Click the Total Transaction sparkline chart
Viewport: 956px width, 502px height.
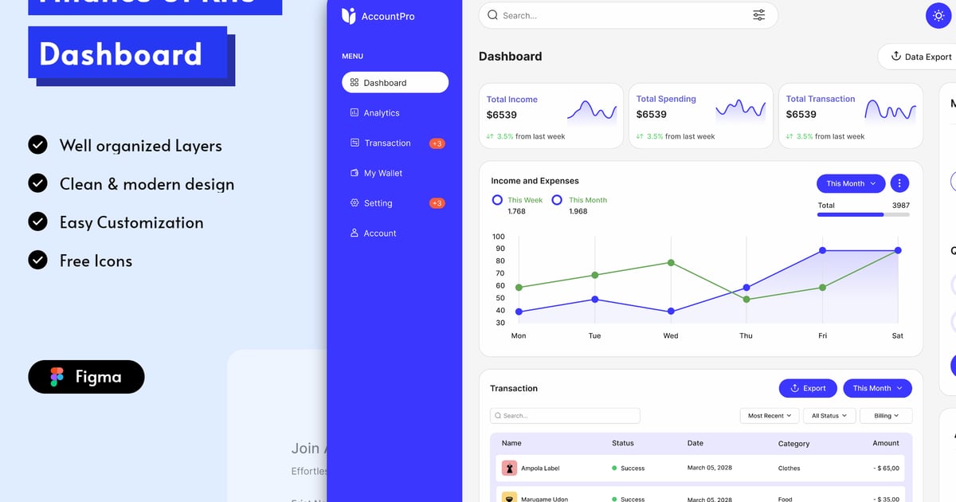[x=891, y=110]
